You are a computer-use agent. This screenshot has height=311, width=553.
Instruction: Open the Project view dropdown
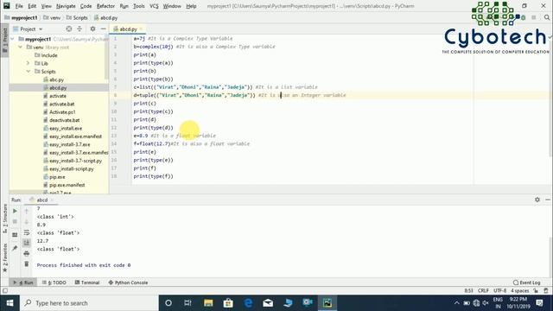click(x=28, y=29)
